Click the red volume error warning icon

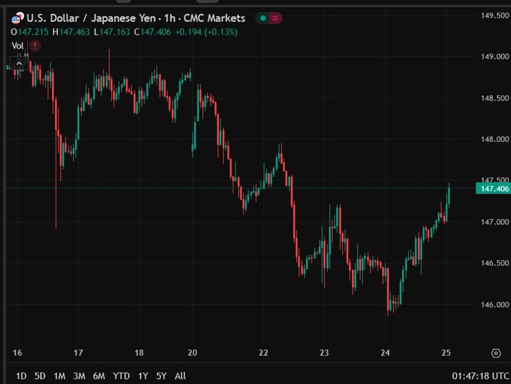point(35,46)
